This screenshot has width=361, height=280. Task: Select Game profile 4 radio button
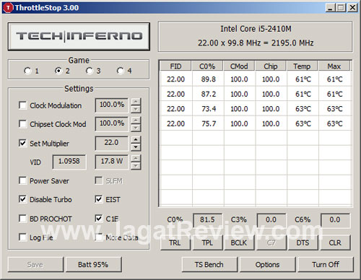[120, 71]
